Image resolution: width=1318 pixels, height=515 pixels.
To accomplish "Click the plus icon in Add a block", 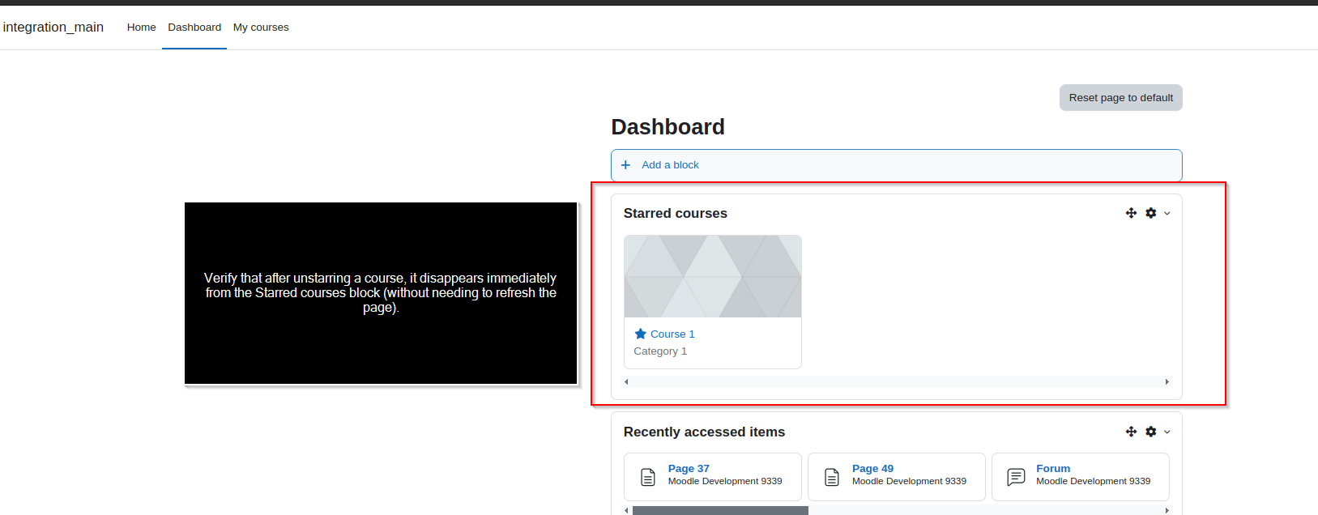I will pyautogui.click(x=625, y=165).
